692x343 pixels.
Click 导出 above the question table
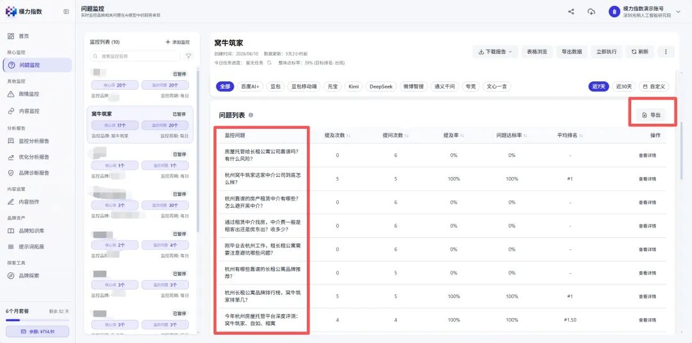[652, 115]
